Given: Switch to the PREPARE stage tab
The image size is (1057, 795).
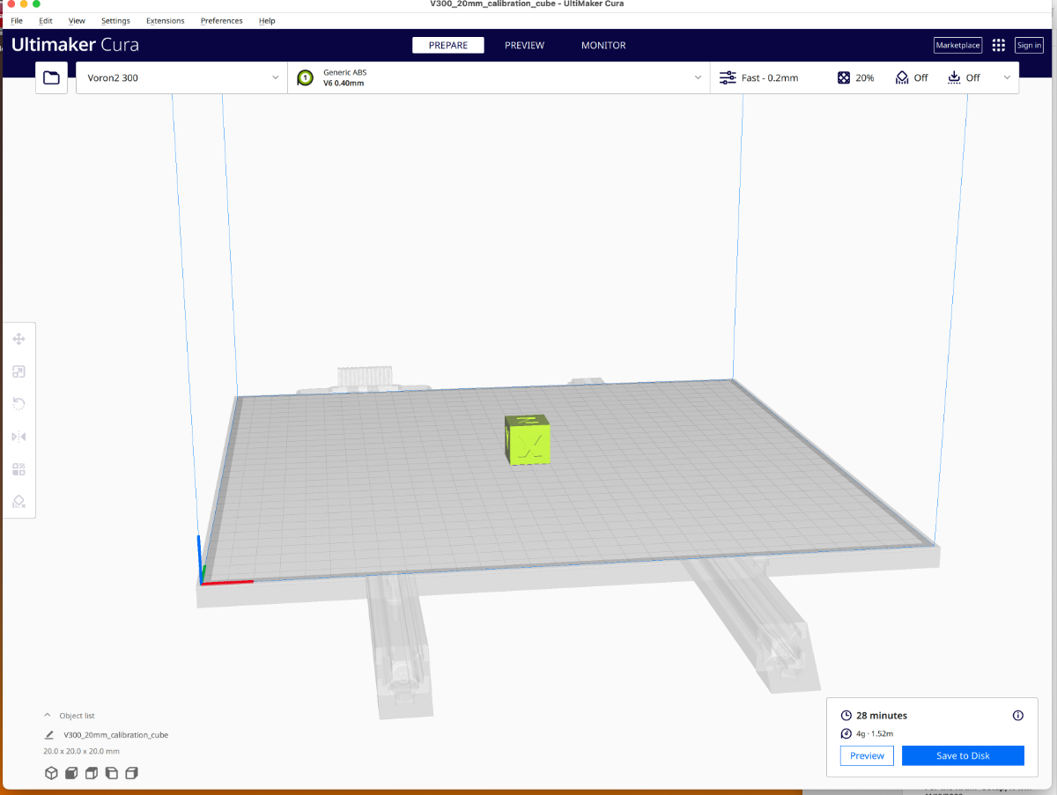Looking at the screenshot, I should 448,45.
